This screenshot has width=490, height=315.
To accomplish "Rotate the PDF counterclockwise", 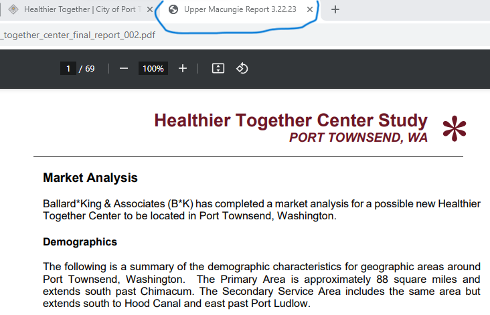I will click(x=242, y=68).
